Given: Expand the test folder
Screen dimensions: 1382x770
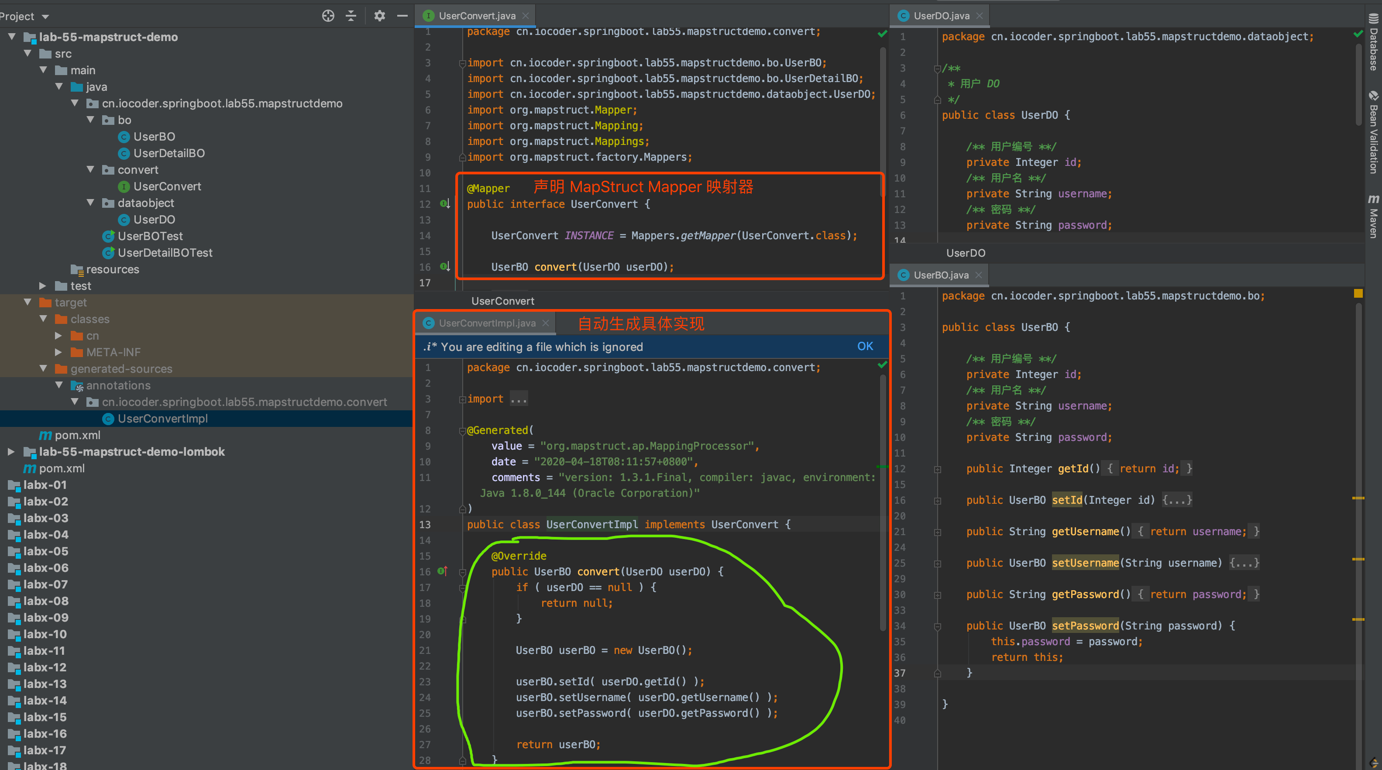Looking at the screenshot, I should 43,286.
